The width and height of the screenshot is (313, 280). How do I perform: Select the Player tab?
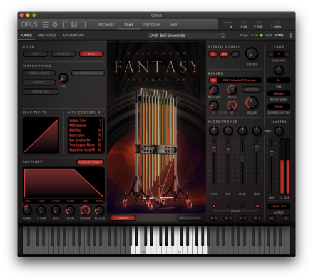(26, 35)
